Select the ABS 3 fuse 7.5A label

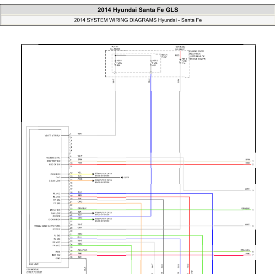click(184, 61)
